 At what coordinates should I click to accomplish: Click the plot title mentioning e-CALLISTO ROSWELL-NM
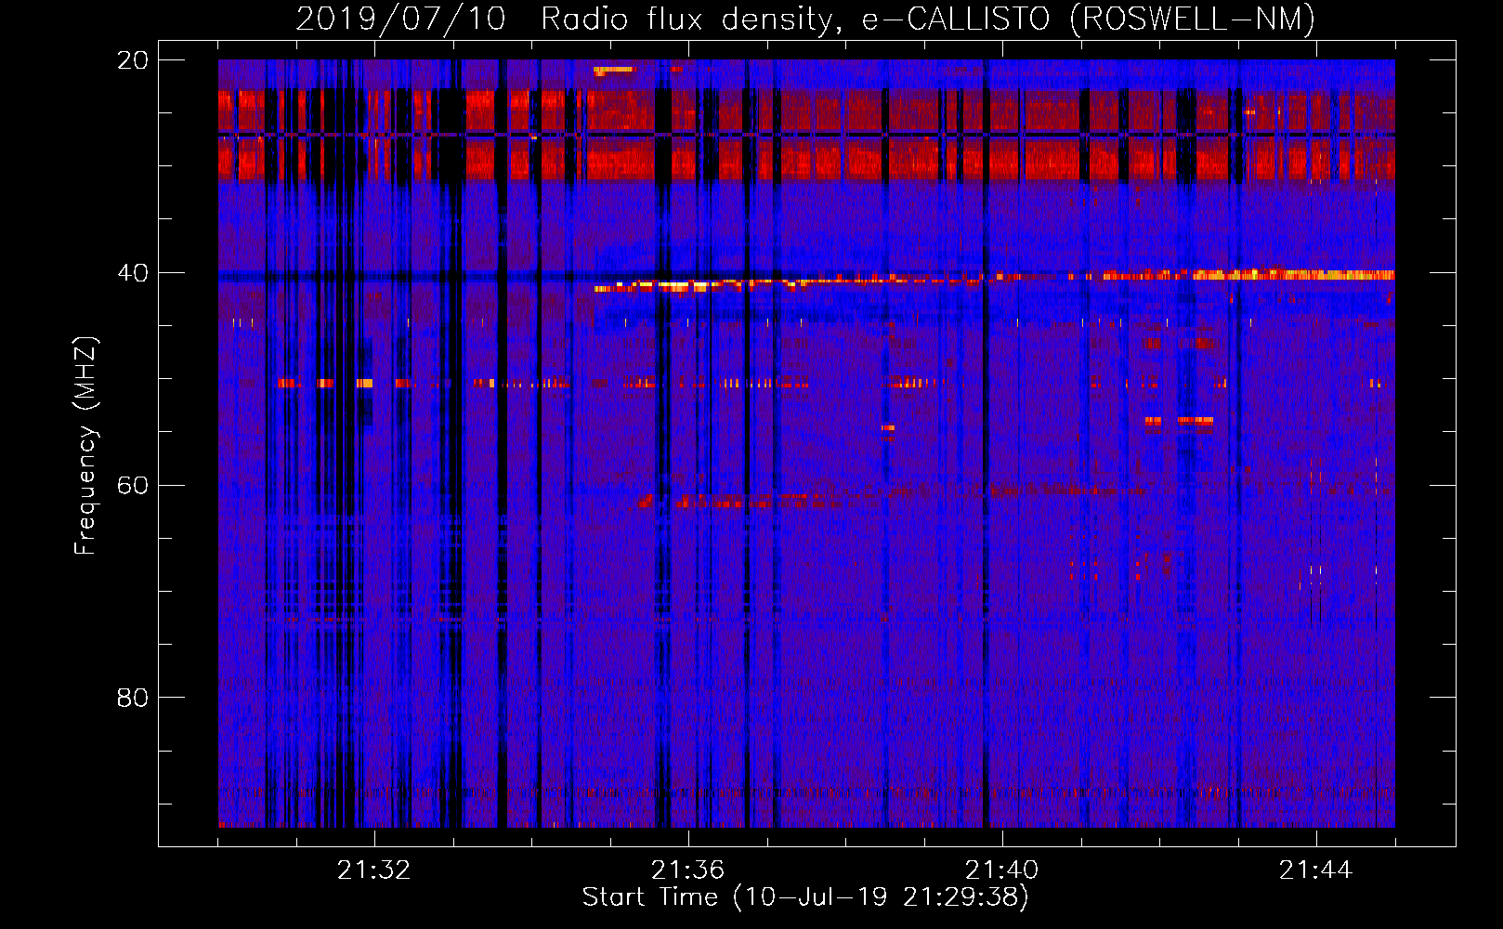(x=805, y=19)
